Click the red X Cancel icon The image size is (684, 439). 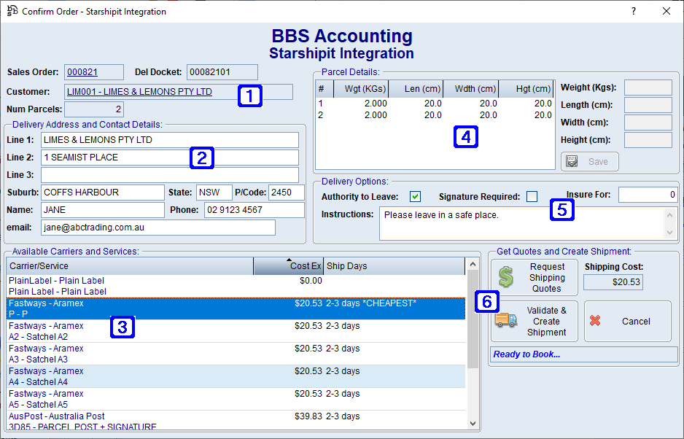pos(596,321)
